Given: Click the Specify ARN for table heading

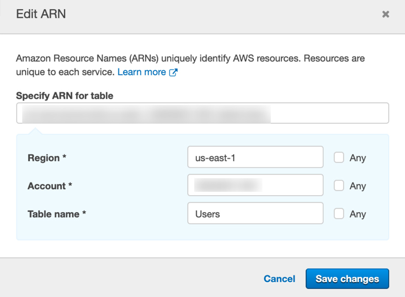Looking at the screenshot, I should (64, 96).
